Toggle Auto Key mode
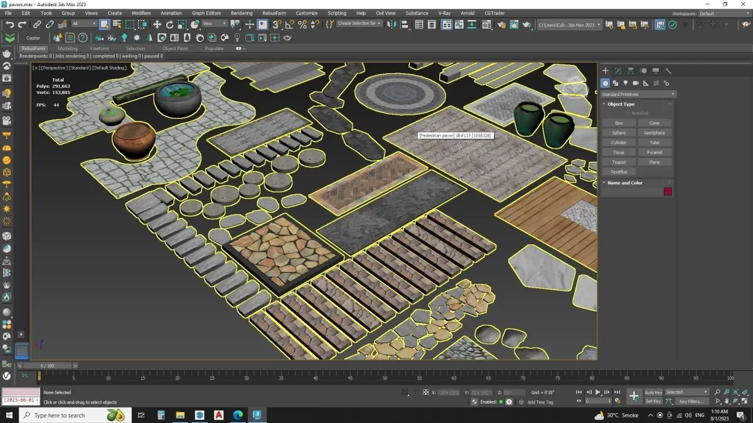This screenshot has width=753, height=423. pyautogui.click(x=653, y=392)
